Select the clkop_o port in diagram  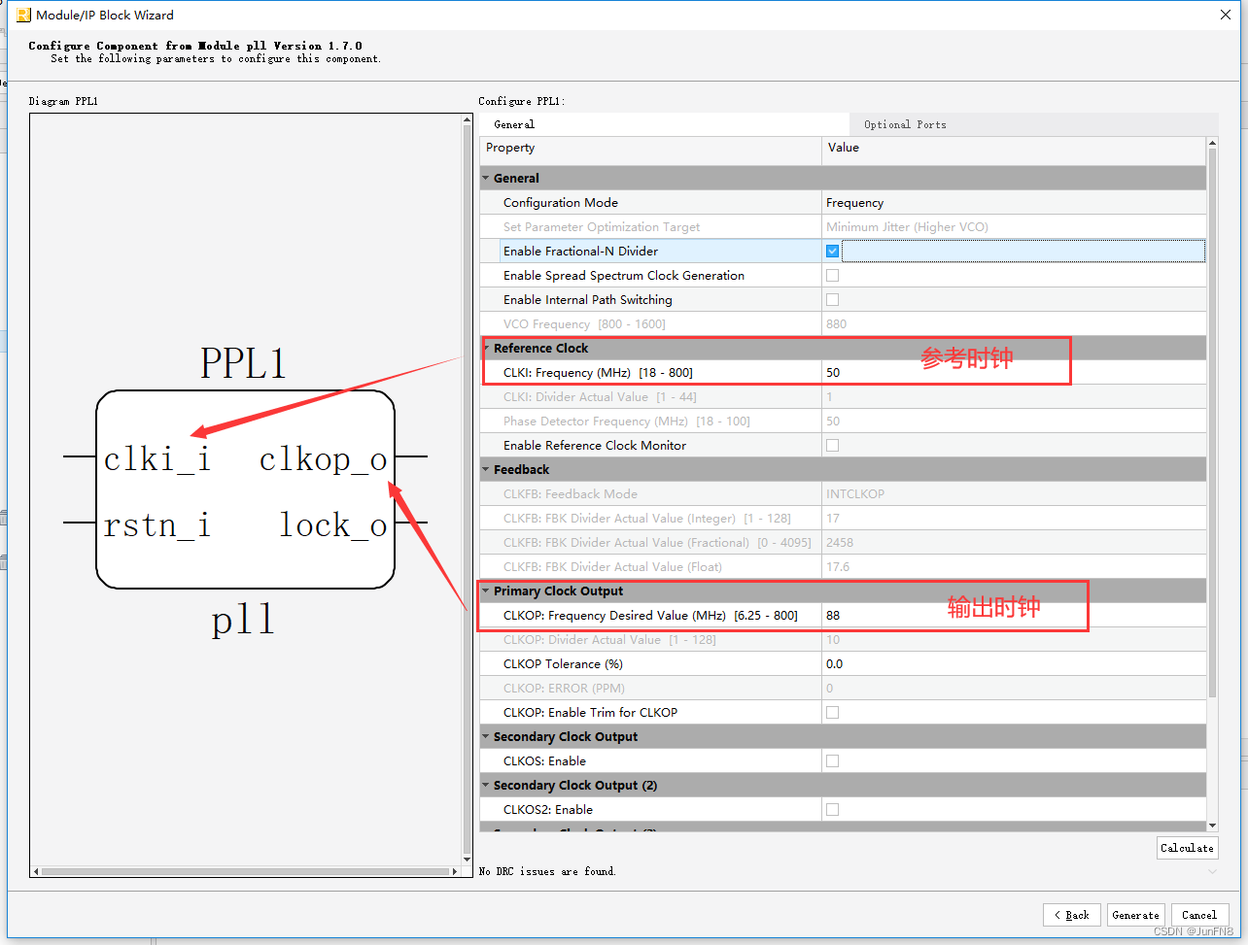(324, 458)
